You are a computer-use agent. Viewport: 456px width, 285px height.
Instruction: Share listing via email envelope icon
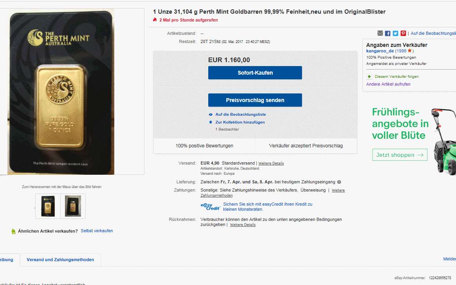pos(380,33)
